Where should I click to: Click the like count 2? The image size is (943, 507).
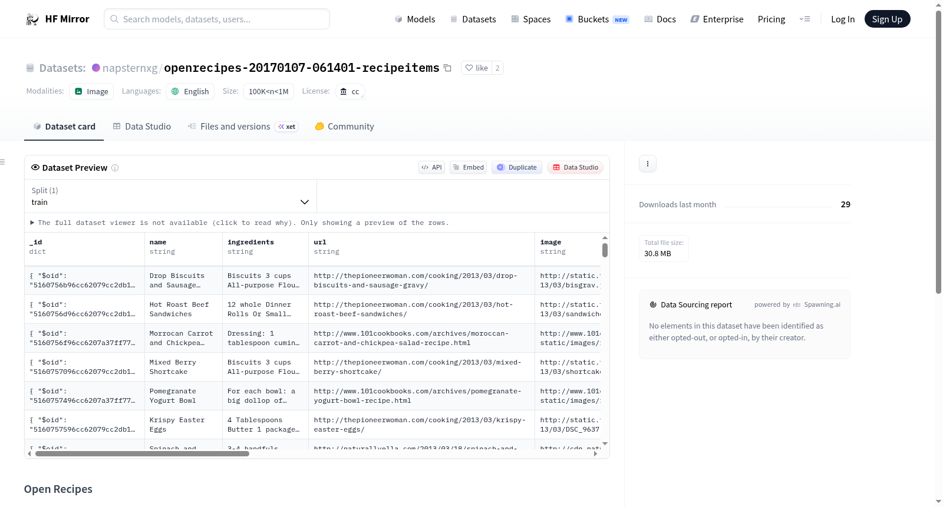pyautogui.click(x=497, y=68)
